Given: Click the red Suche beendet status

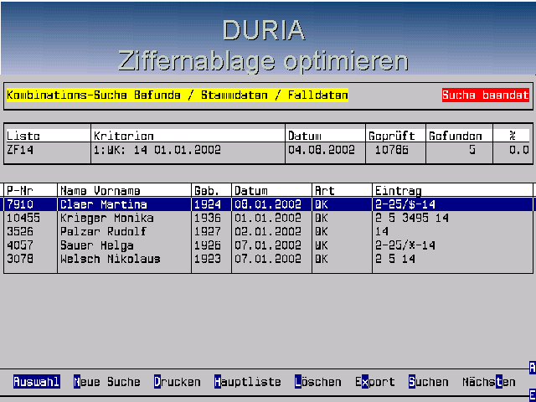Looking at the screenshot, I should (x=486, y=95).
